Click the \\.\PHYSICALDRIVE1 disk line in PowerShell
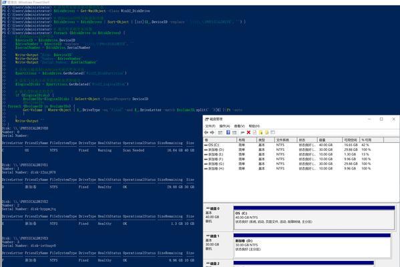400x267 pixels. coord(25,165)
